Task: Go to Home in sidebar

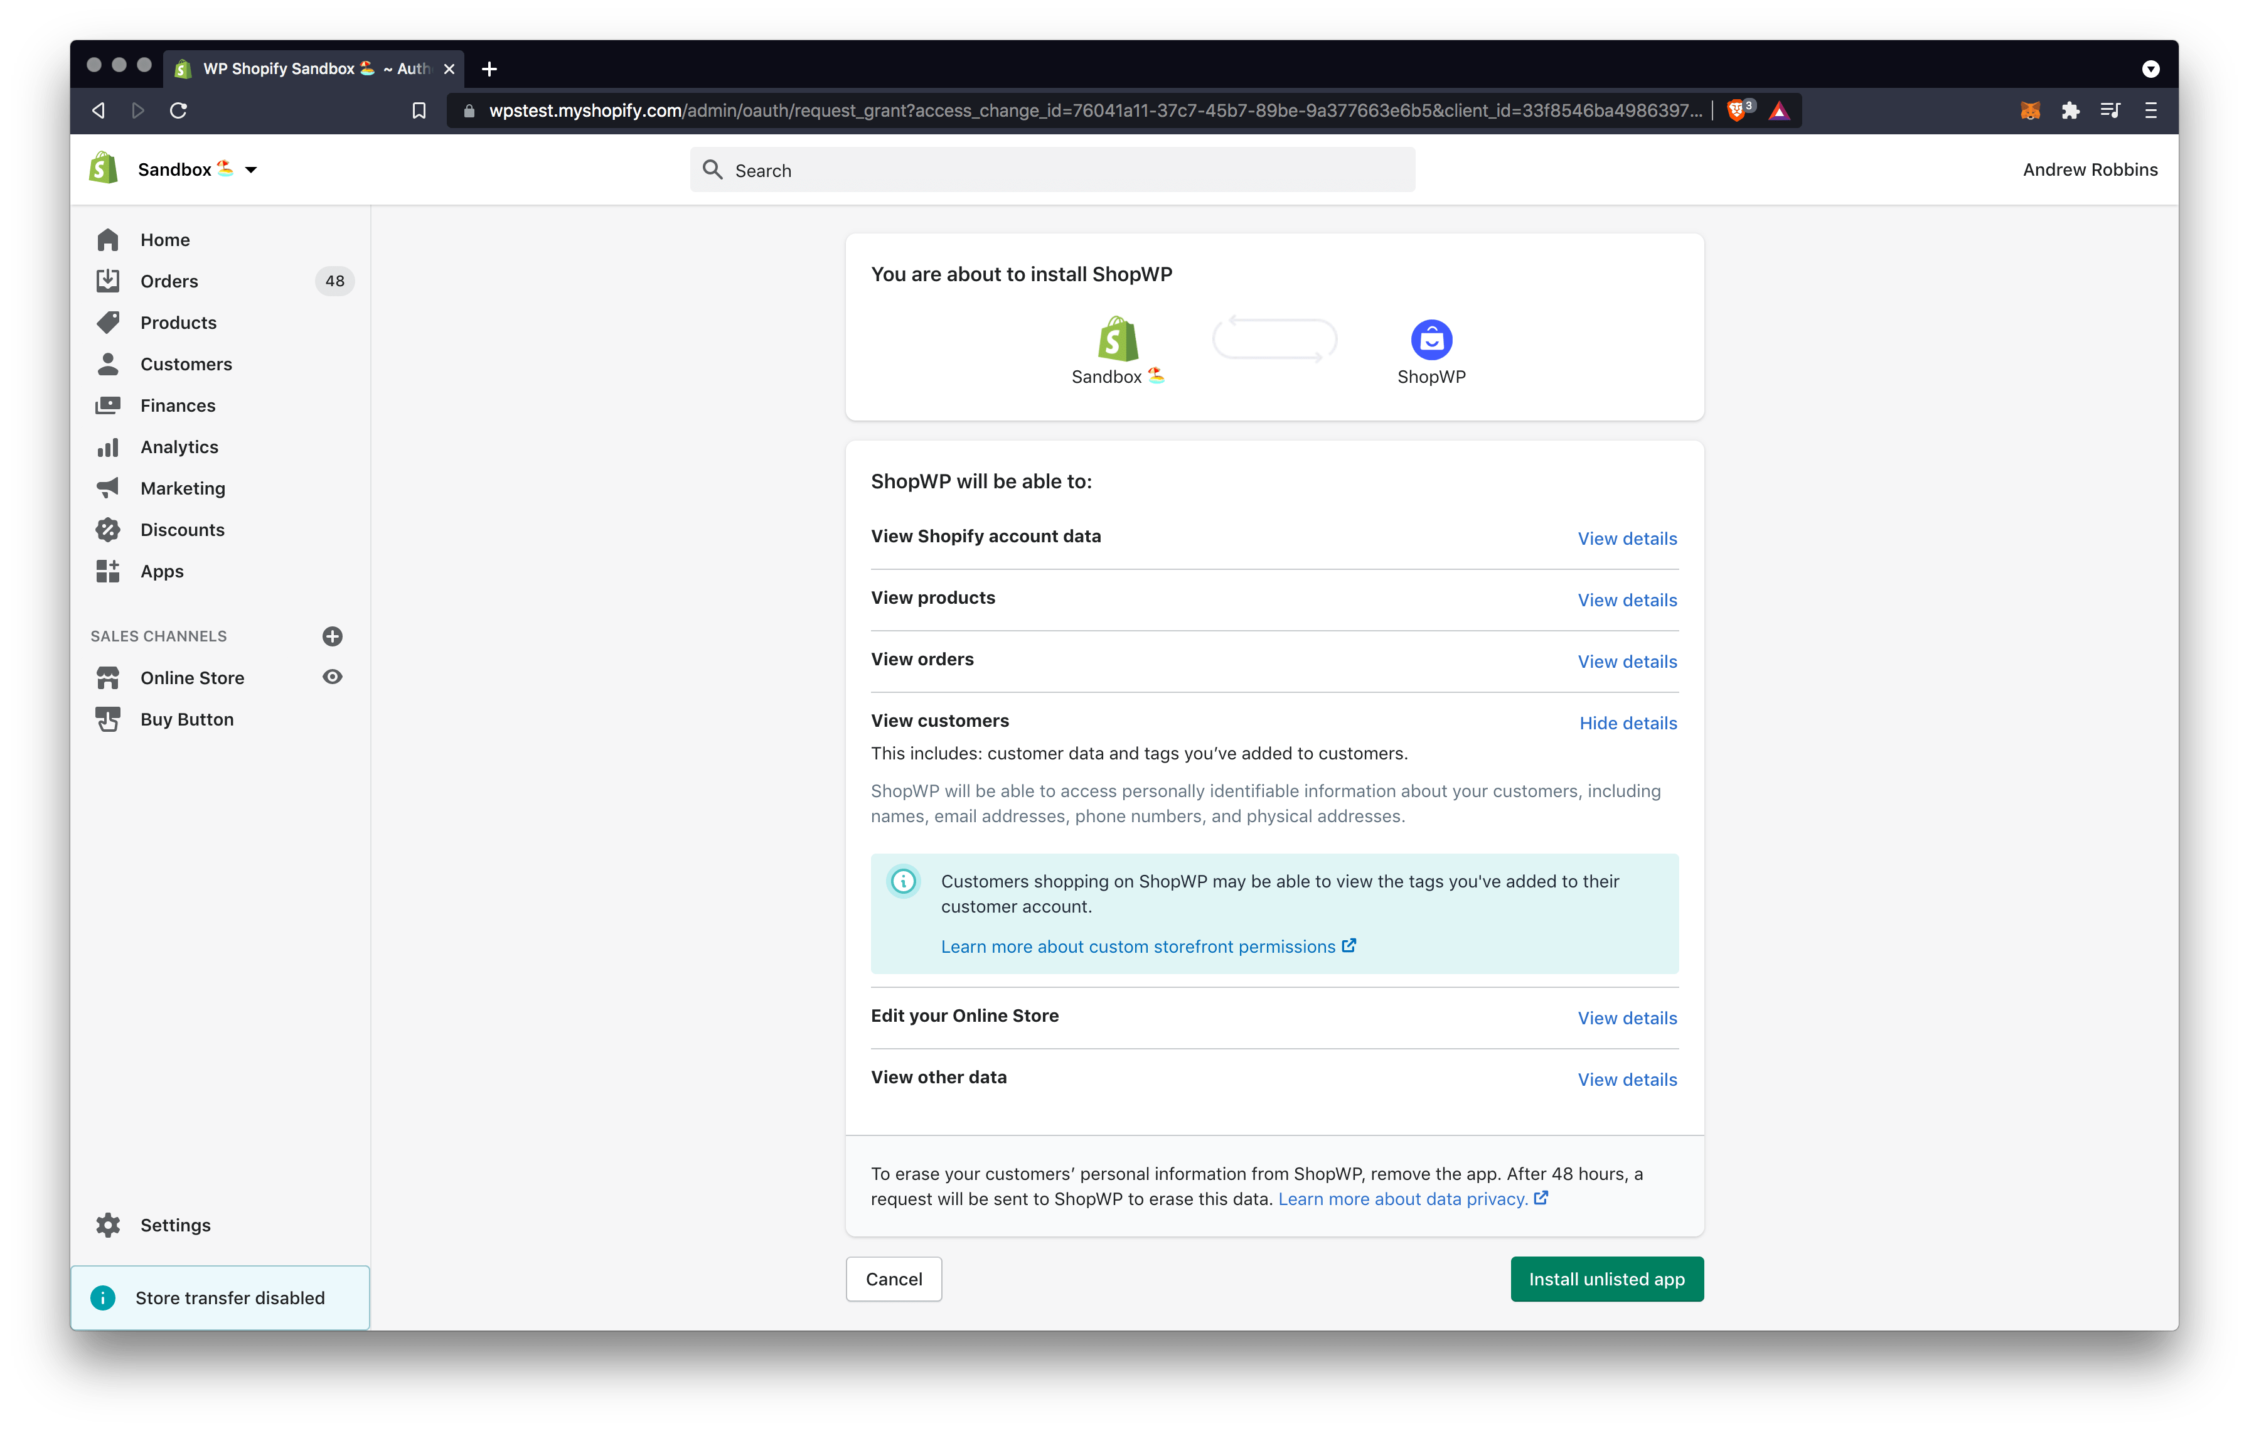Action: [x=165, y=240]
